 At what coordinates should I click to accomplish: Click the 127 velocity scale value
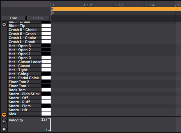44,120
